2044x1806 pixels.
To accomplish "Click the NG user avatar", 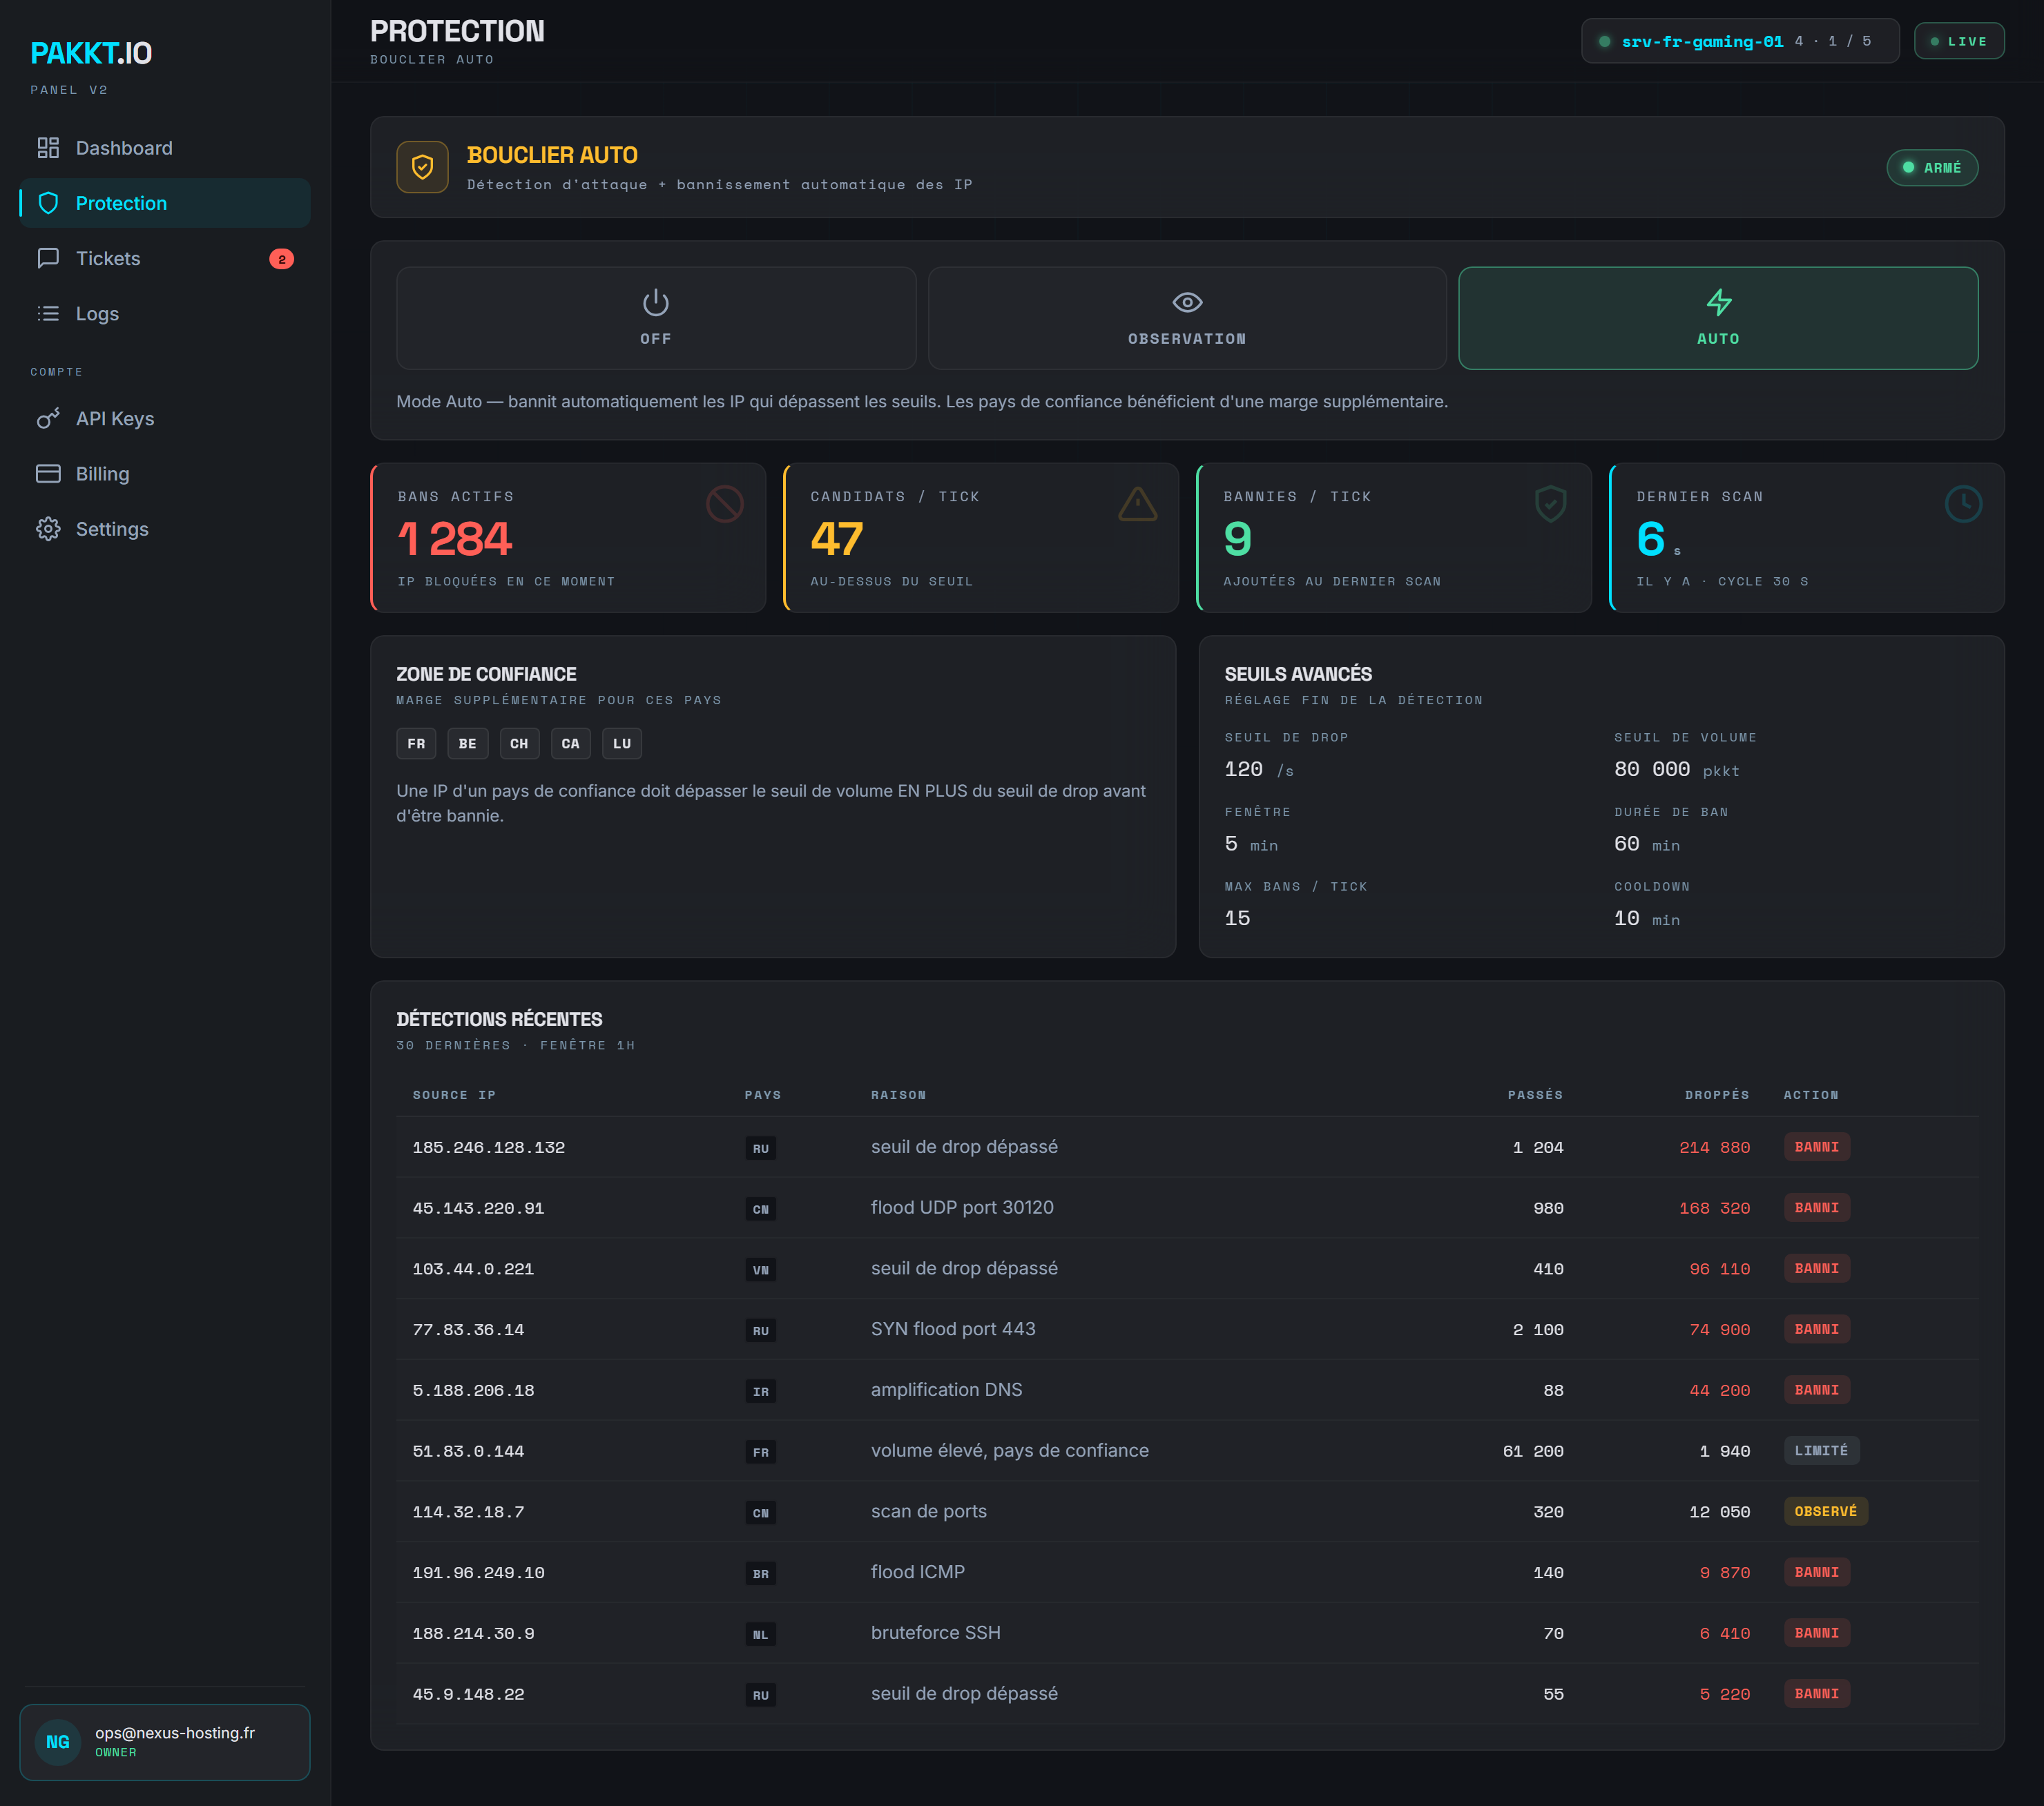I will [58, 1742].
